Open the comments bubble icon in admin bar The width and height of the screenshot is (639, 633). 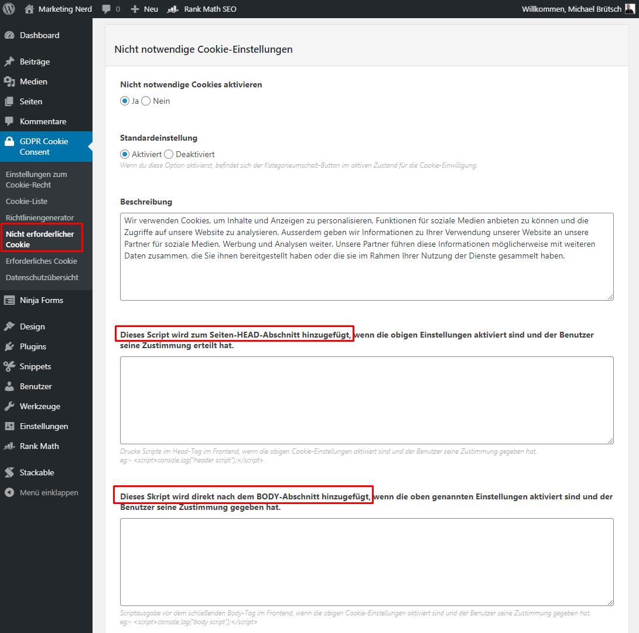click(107, 9)
